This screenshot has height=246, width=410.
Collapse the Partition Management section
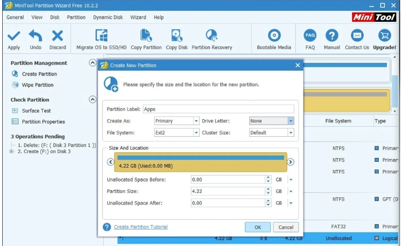[92, 63]
